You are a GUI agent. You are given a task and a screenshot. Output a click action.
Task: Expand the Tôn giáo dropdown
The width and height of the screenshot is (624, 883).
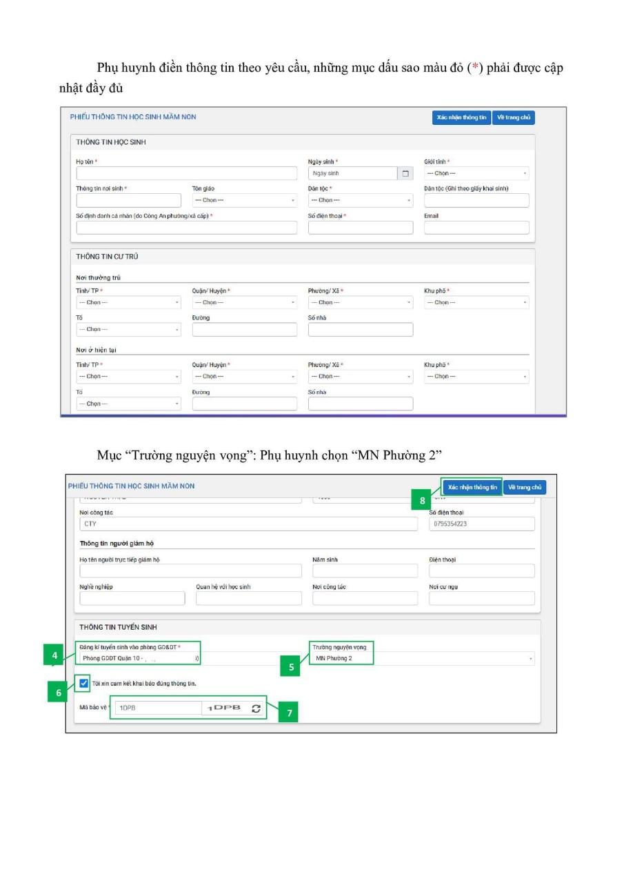(245, 200)
